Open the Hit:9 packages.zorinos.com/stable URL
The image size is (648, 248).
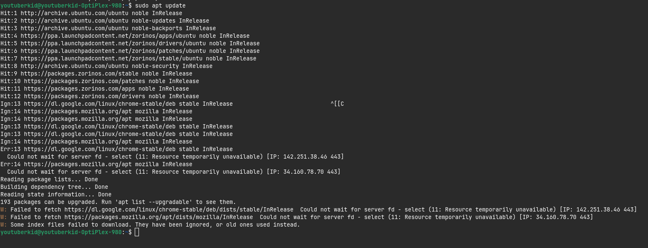[x=80, y=73]
